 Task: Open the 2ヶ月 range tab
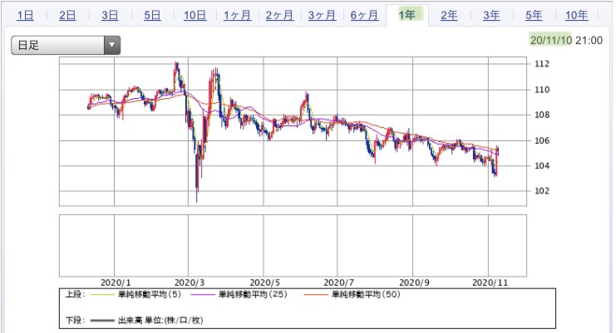279,15
